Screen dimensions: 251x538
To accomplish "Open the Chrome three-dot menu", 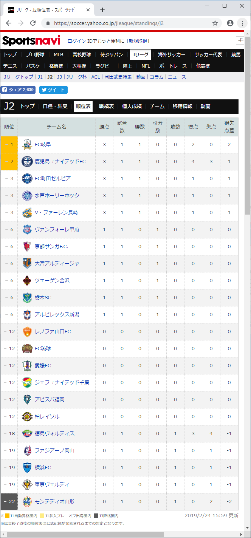I will pyautogui.click(x=242, y=23).
